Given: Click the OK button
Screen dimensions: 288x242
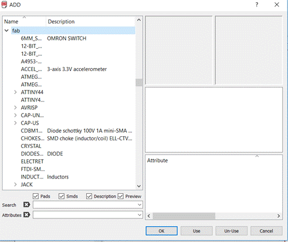Looking at the screenshot, I should point(161,231).
